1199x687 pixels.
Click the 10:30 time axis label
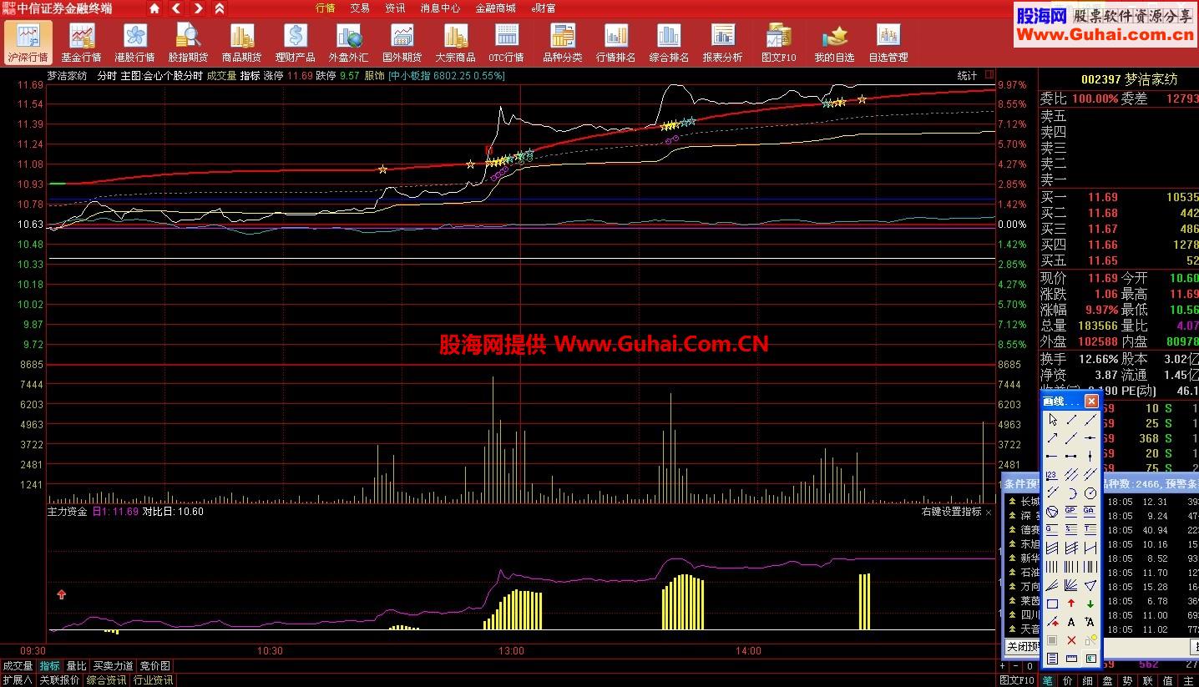[x=270, y=651]
